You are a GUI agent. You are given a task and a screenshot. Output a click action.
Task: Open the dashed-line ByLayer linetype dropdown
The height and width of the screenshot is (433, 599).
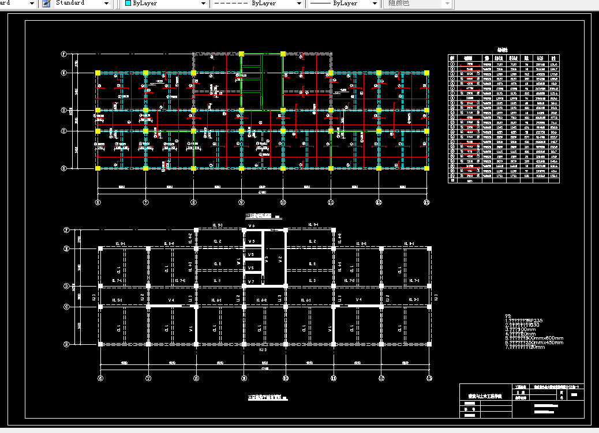click(258, 3)
